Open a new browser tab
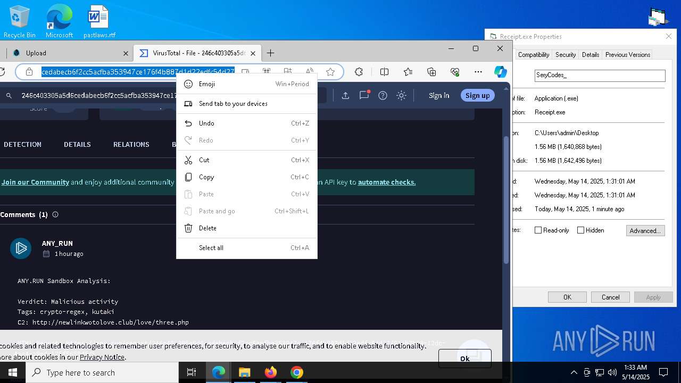This screenshot has width=681, height=383. [x=270, y=53]
